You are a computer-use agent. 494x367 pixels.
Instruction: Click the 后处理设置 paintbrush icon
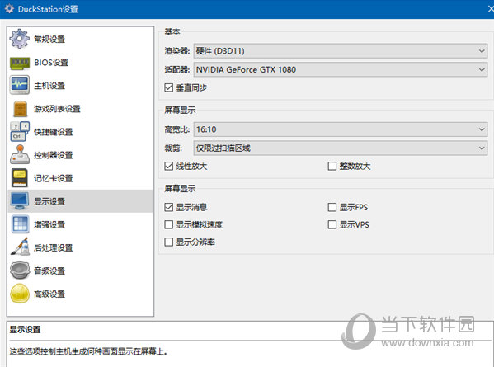pos(20,247)
